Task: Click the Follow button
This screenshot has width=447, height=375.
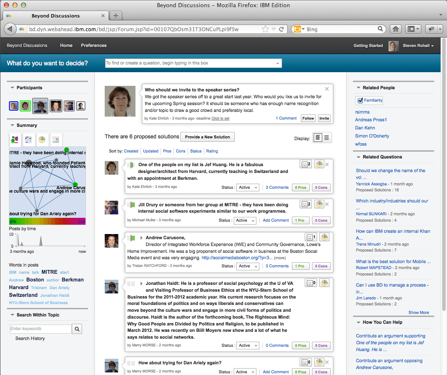Action: click(308, 118)
